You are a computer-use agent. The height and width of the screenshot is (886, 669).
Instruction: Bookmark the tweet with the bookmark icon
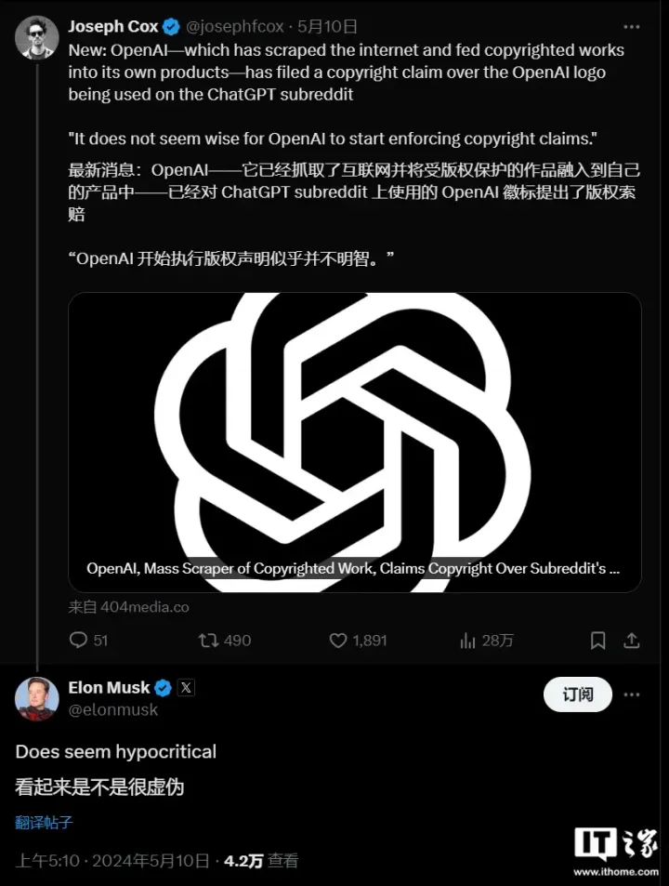click(x=597, y=640)
